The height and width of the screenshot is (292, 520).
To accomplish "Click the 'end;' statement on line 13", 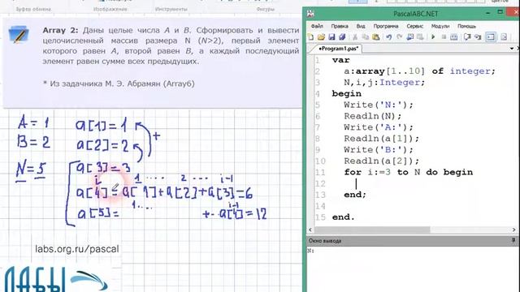I will [355, 195].
